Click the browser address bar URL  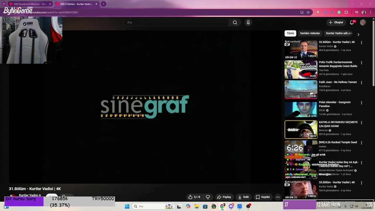tap(54, 12)
